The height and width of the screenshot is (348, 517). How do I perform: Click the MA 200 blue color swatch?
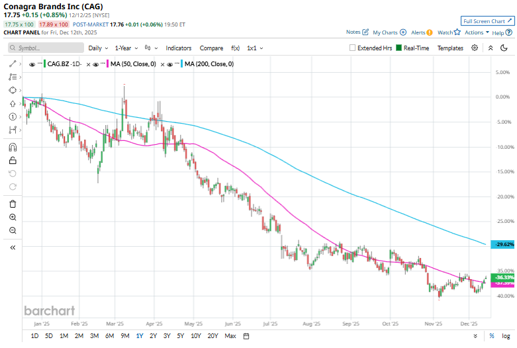(x=181, y=64)
